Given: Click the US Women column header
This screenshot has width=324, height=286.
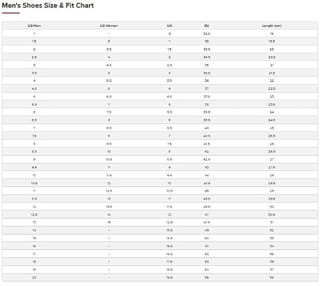Looking at the screenshot, I should click(x=109, y=26).
